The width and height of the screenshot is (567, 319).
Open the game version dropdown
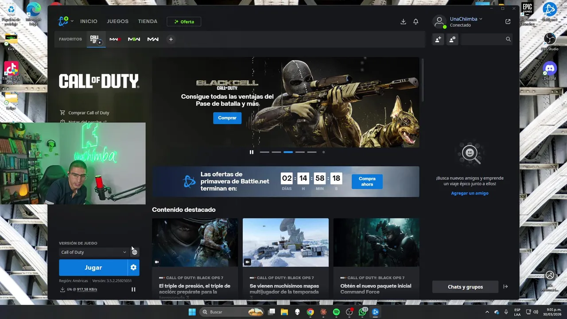pyautogui.click(x=93, y=252)
